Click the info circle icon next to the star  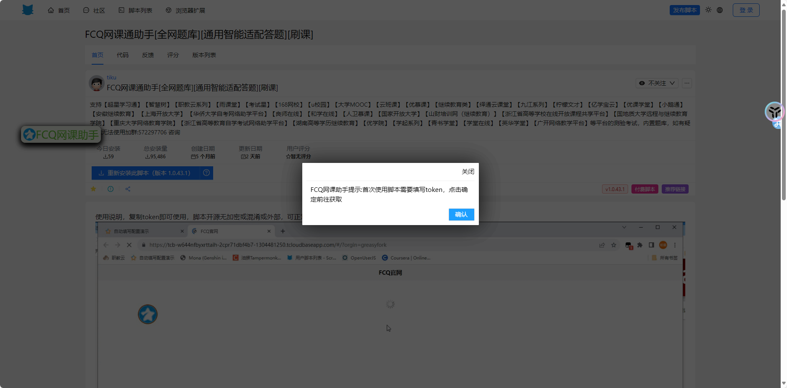pyautogui.click(x=110, y=189)
